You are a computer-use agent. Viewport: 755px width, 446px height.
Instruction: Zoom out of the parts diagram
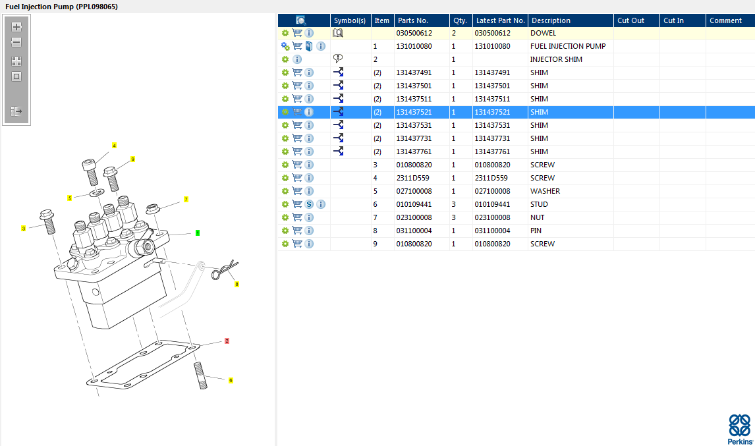[16, 42]
